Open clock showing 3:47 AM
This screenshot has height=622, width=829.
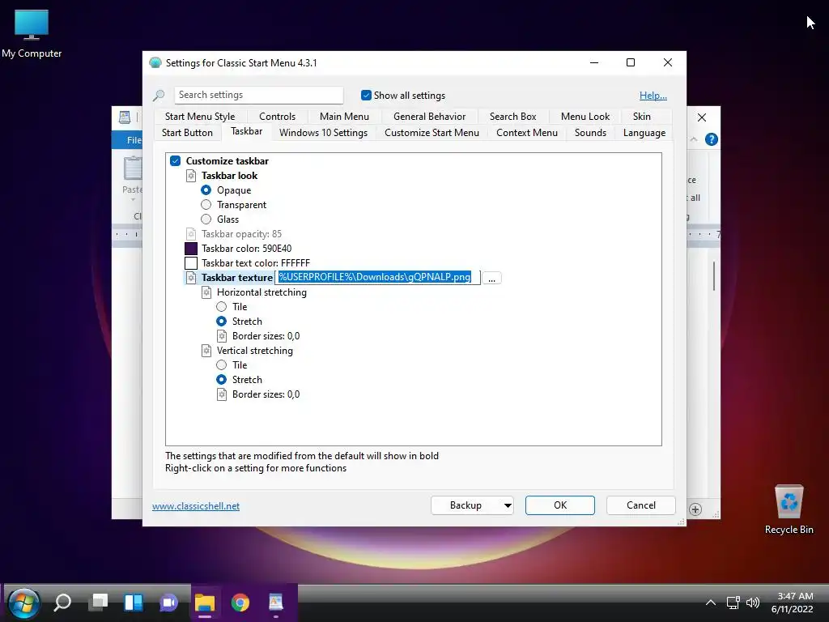(x=792, y=603)
